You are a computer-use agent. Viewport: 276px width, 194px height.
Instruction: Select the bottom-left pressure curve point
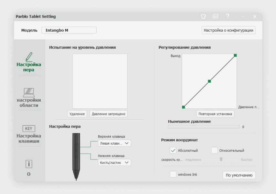click(x=184, y=107)
